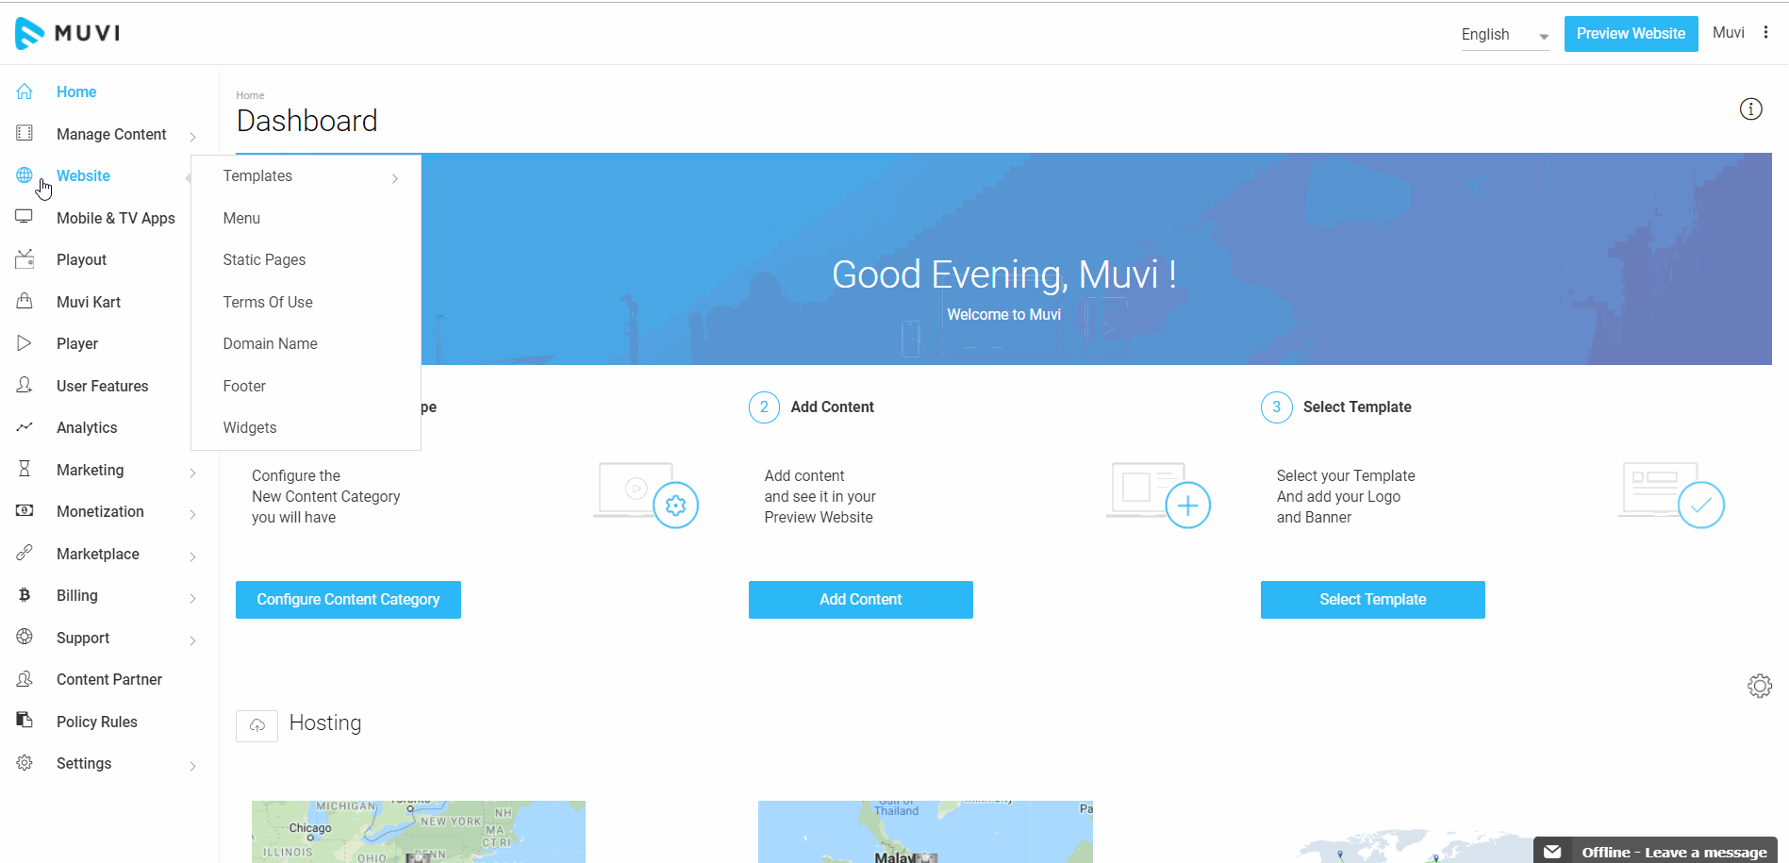Expand Manage Content submenu arrow
Image resolution: width=1789 pixels, height=863 pixels.
[192, 137]
